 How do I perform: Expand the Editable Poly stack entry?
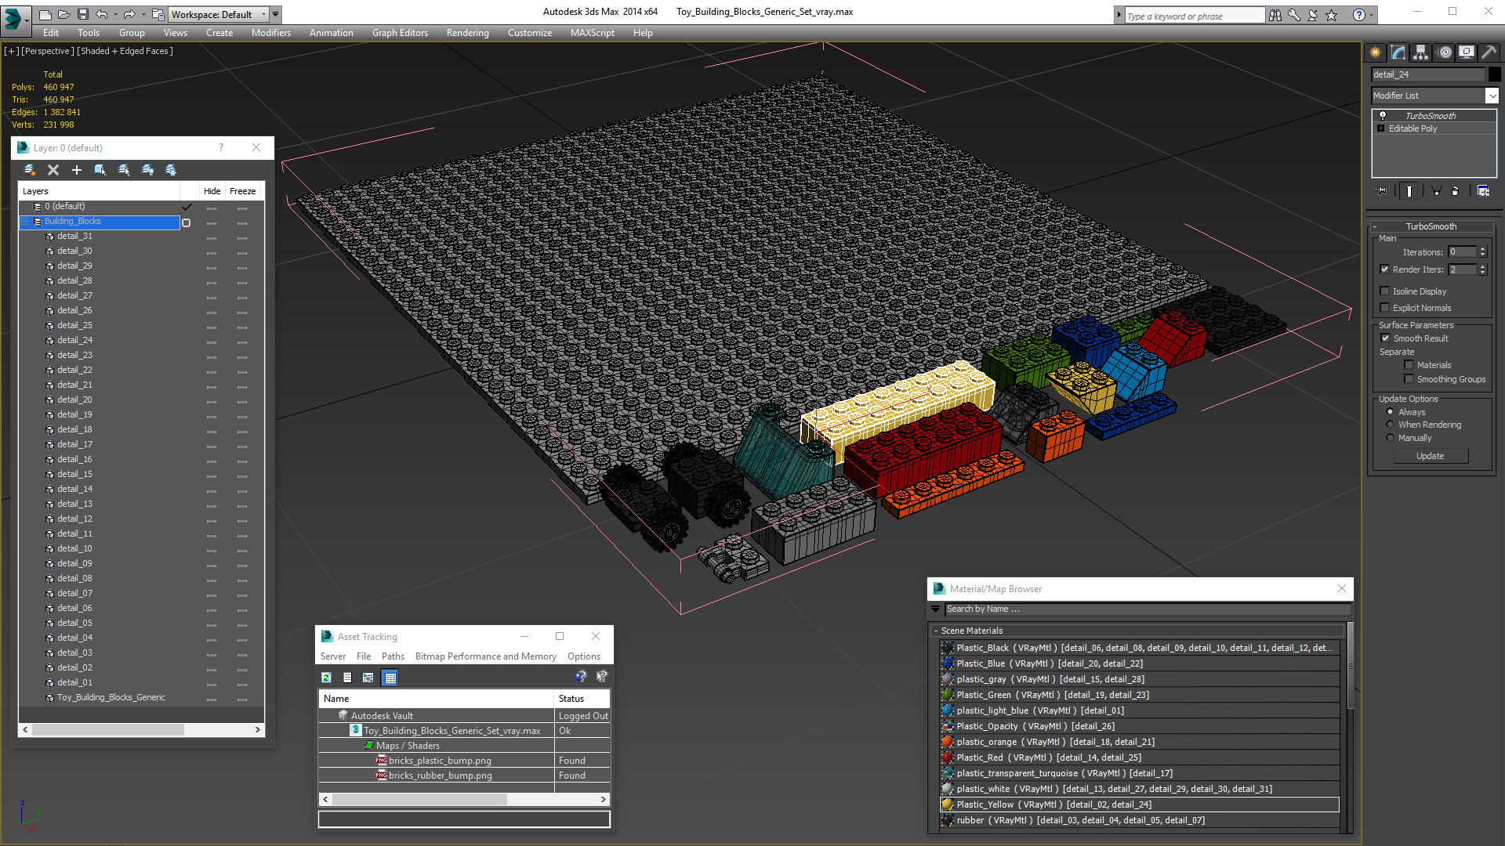click(x=1381, y=128)
